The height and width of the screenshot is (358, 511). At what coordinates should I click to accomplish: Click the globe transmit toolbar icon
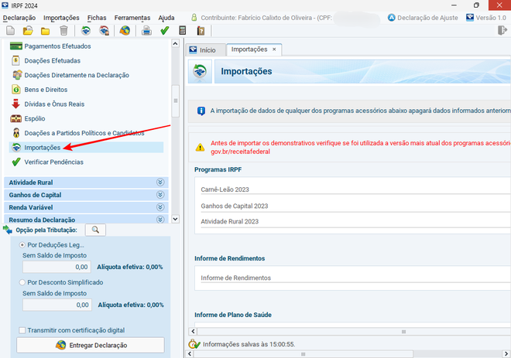tap(125, 31)
